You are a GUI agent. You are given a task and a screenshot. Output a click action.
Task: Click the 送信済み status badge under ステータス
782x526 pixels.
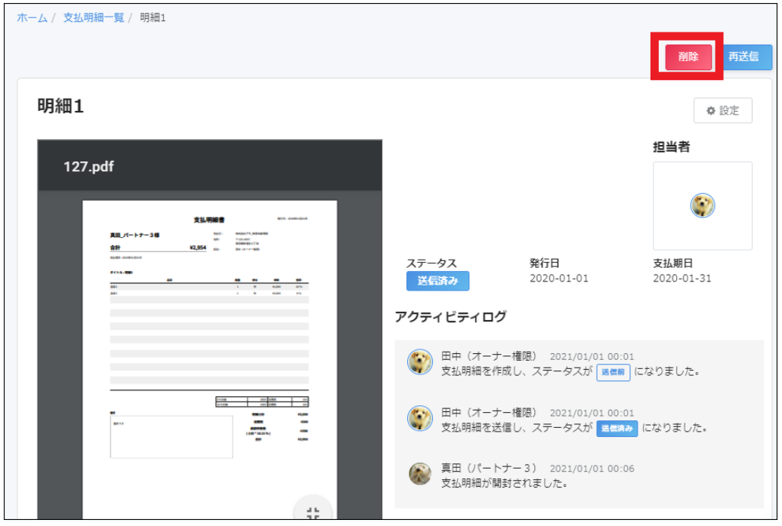pos(437,281)
